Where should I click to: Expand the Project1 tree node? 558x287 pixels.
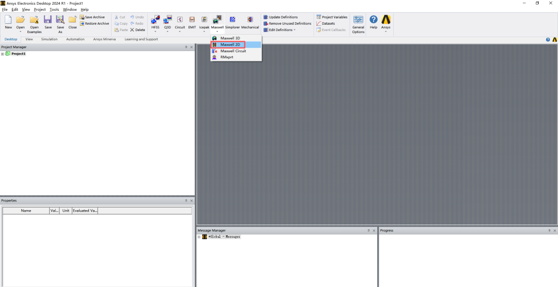click(x=3, y=54)
